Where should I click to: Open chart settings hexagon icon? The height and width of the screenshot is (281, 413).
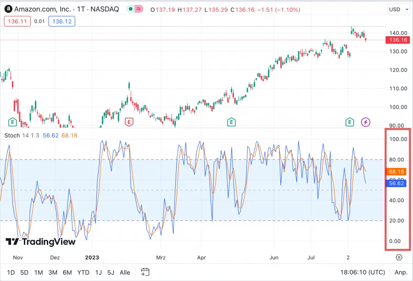(399, 258)
